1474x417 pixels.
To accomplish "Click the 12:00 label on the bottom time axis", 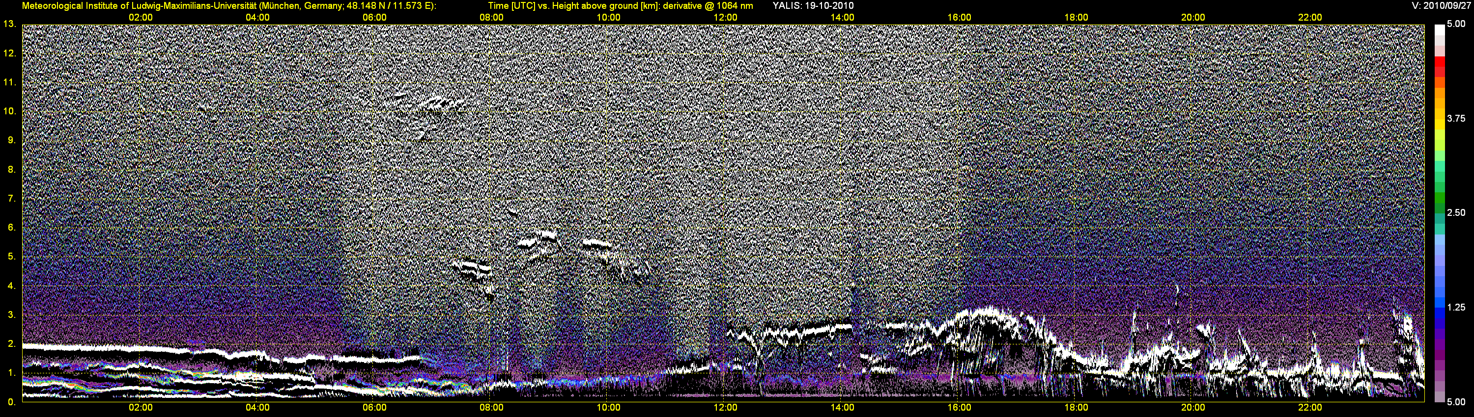I will 725,408.
